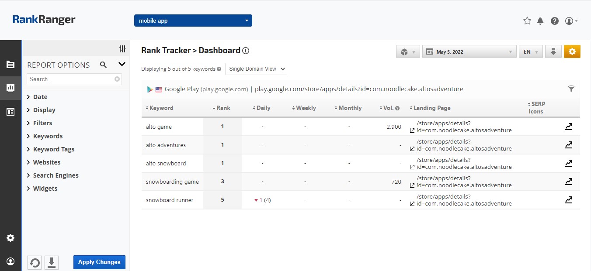Click the report options search magnifier

pyautogui.click(x=103, y=65)
